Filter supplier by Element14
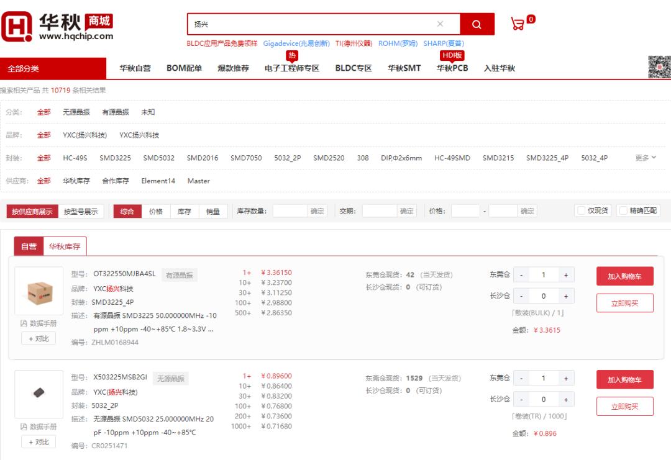The width and height of the screenshot is (671, 460). coord(158,181)
